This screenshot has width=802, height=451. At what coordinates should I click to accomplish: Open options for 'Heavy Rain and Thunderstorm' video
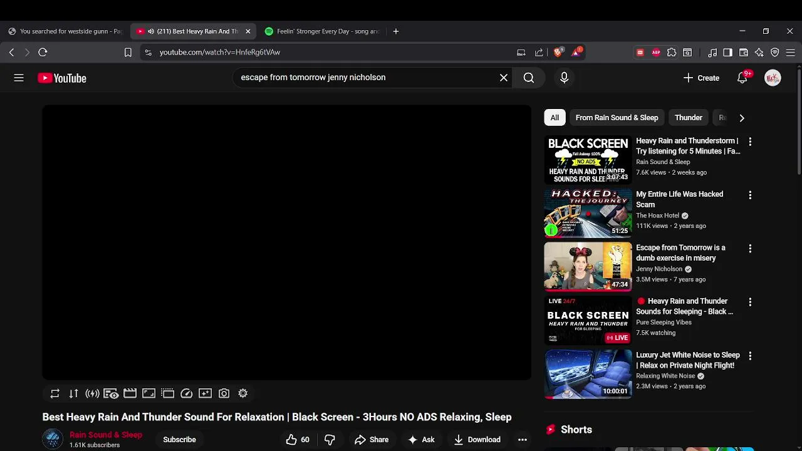(750, 142)
